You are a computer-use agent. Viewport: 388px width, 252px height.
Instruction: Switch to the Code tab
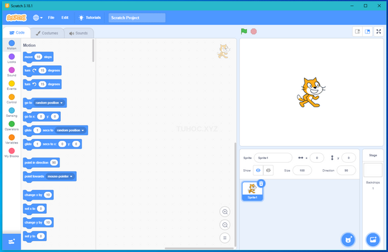pyautogui.click(x=17, y=33)
